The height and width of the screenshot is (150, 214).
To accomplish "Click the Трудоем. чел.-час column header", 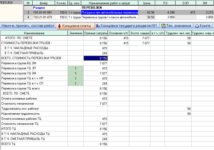I will 178,33.
